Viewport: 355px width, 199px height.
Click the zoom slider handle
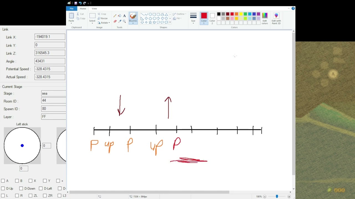pyautogui.click(x=277, y=197)
